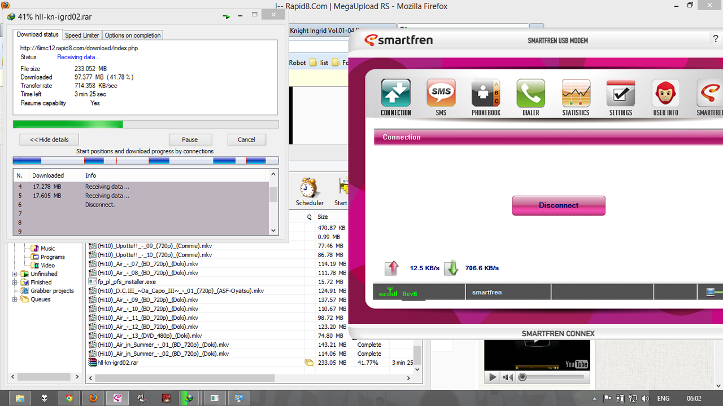Image resolution: width=723 pixels, height=406 pixels.
Task: Select the Knight Ingrid Vol.01-04 Firefox tab
Action: pyautogui.click(x=341, y=31)
